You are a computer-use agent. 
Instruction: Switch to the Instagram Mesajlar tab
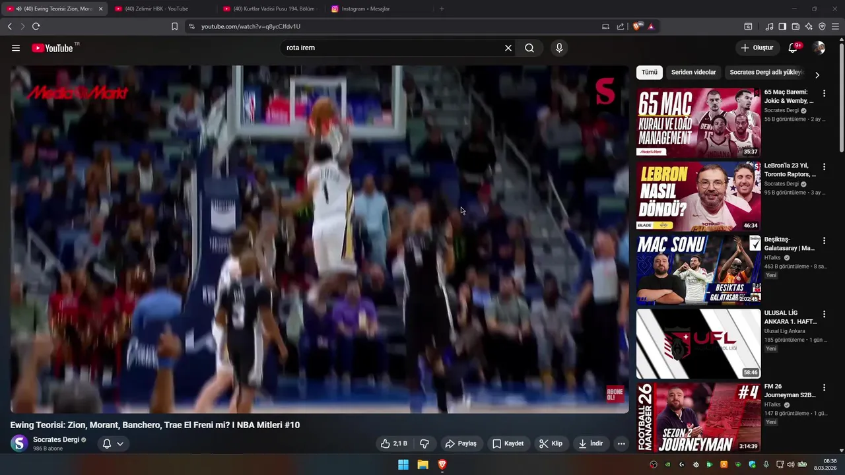tap(378, 9)
